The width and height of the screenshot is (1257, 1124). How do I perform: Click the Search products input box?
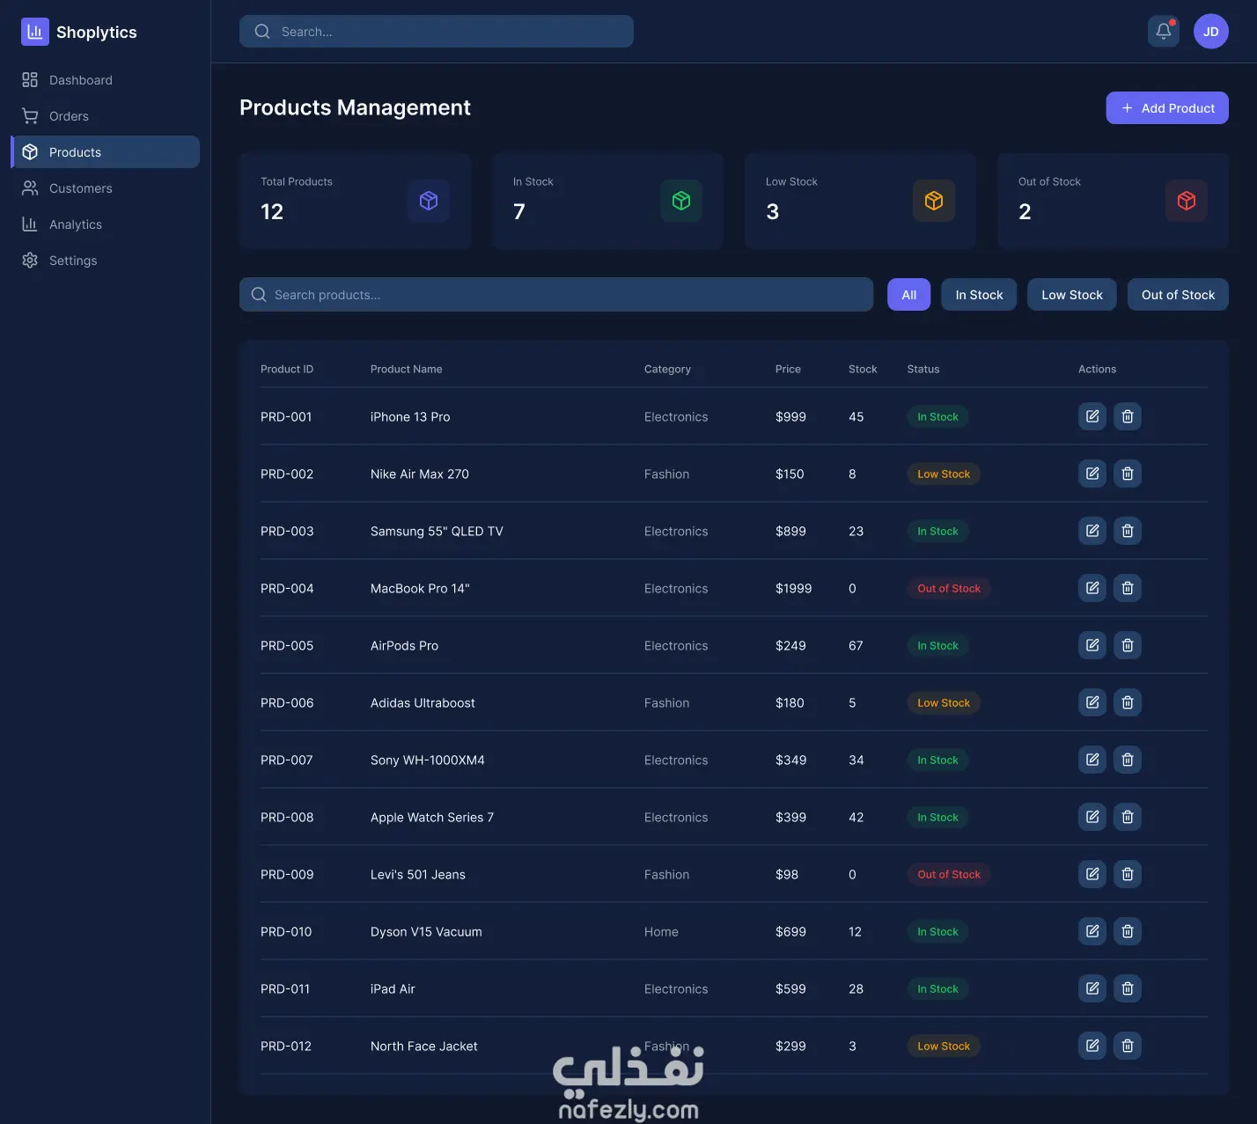coord(556,295)
